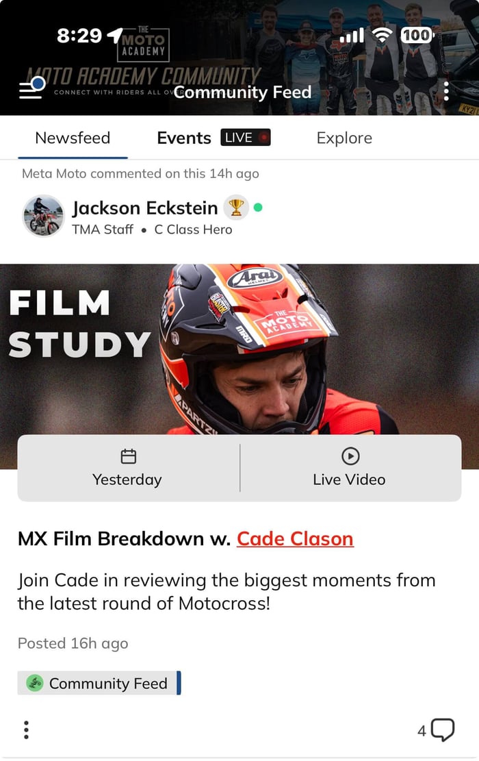The image size is (479, 761).
Task: Tap the Moto Academy logo
Action: 144,44
